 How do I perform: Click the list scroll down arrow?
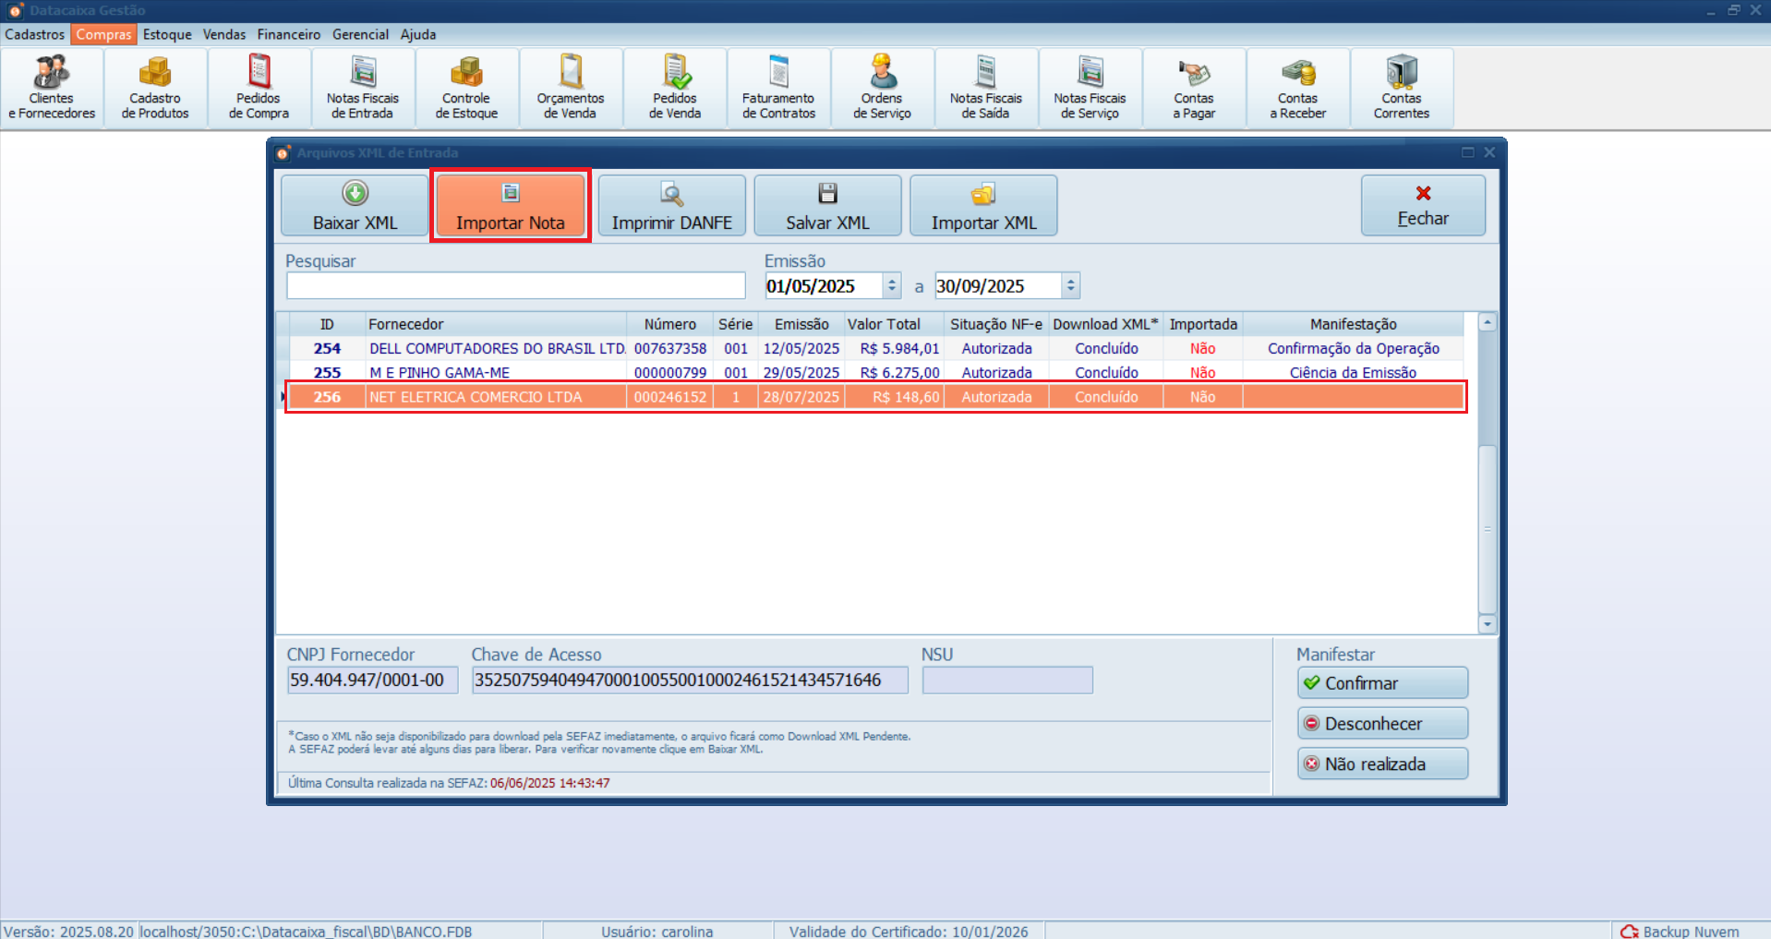pos(1487,624)
